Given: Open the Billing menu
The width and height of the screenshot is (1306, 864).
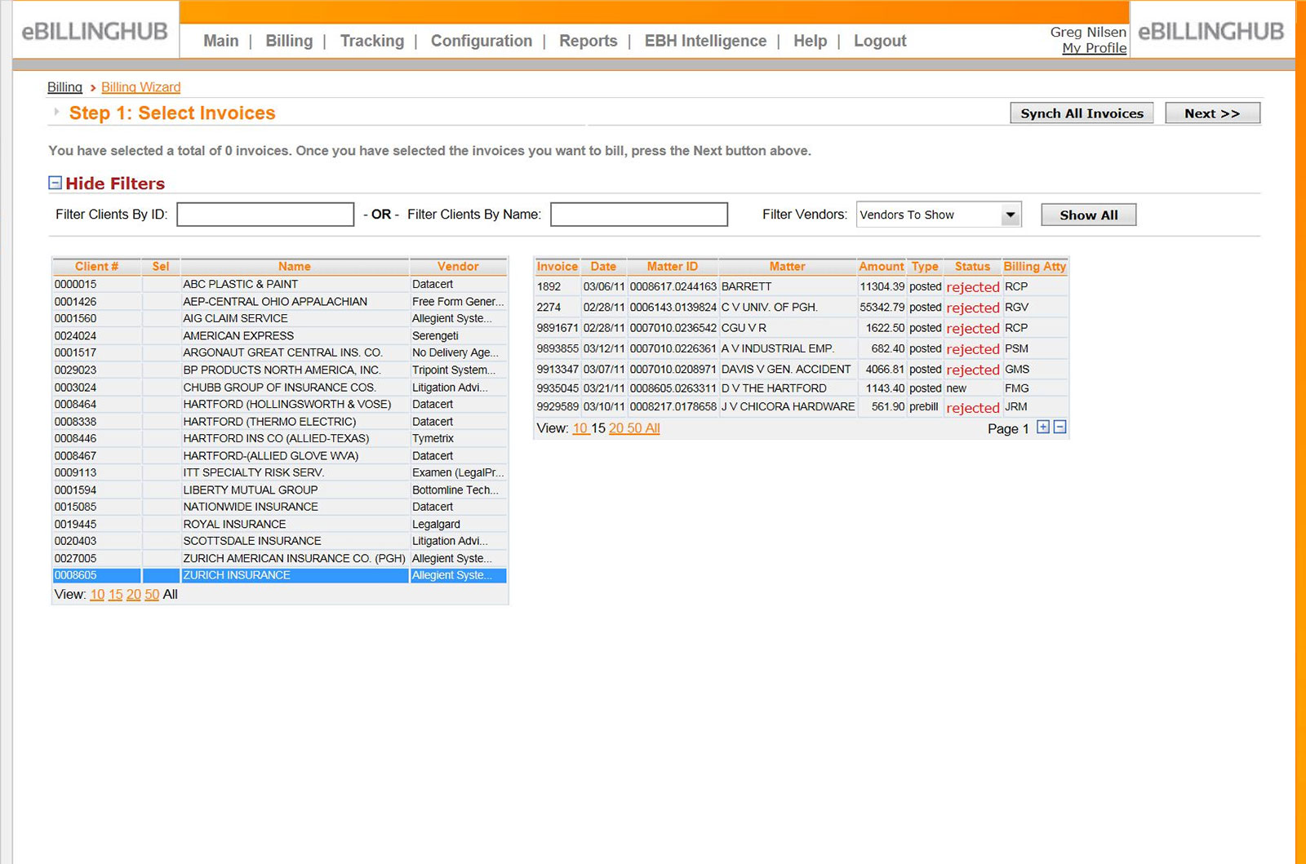Looking at the screenshot, I should pyautogui.click(x=289, y=41).
